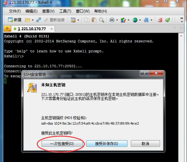Select the 1 221.10.170.77 session tab
Image resolution: width=187 pixels, height=162 pixels.
coord(32,29)
